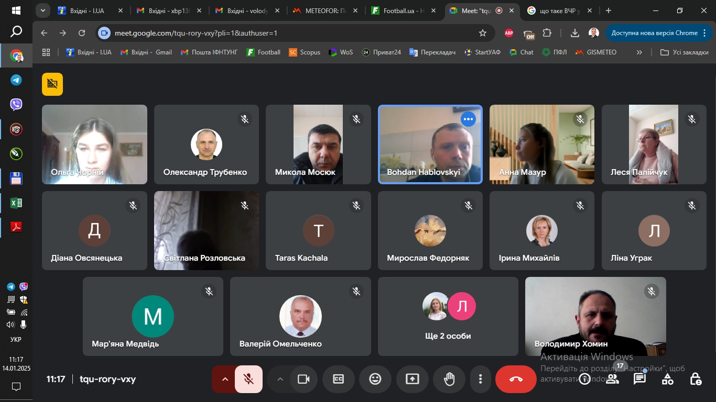Show the participants list panel
This screenshot has width=716, height=402.
click(612, 379)
